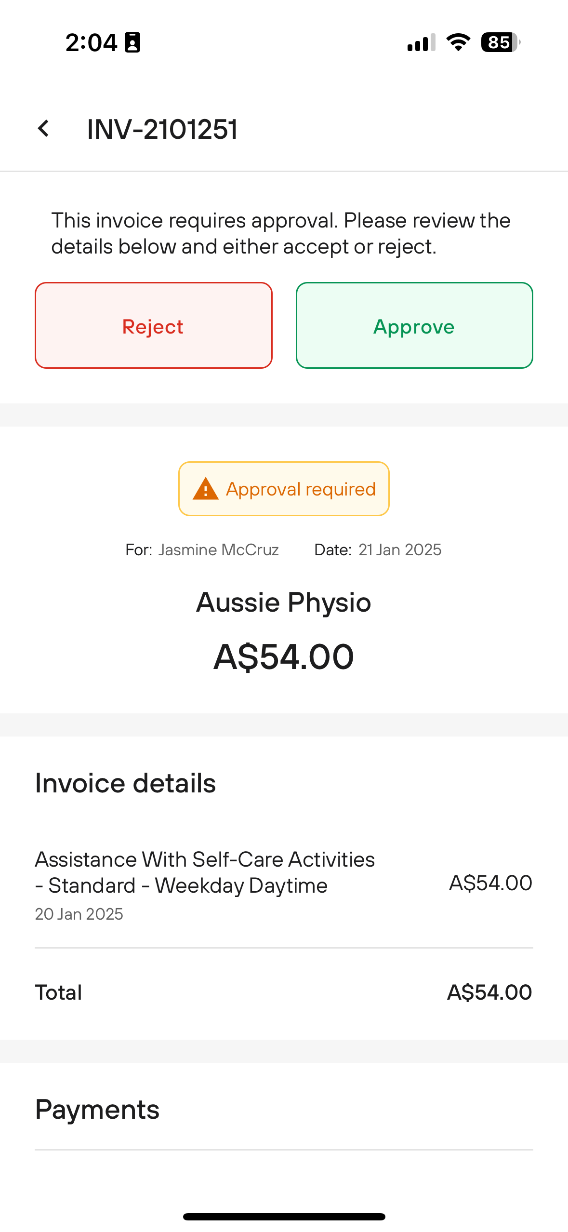Open the Aussie Physio provider name
This screenshot has height=1232, width=568.
tap(284, 603)
